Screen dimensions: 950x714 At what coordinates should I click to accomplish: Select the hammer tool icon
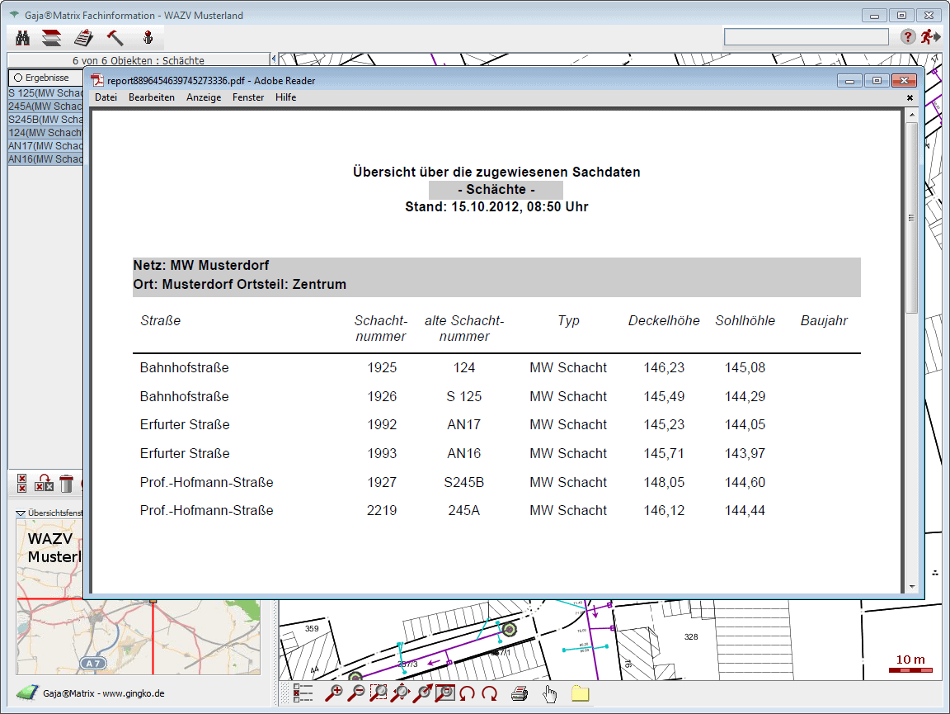pyautogui.click(x=115, y=37)
